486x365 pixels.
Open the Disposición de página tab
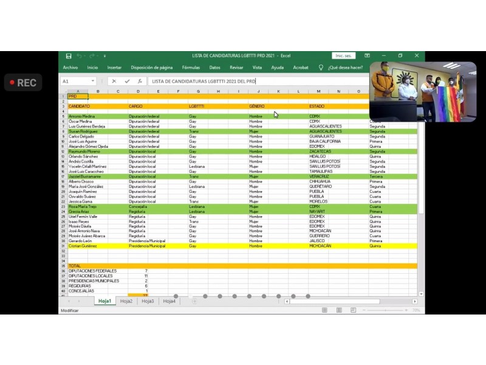coord(151,68)
